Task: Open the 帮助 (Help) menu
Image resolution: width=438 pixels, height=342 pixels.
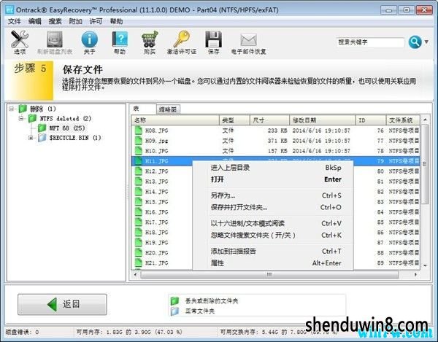Action: click(x=116, y=21)
